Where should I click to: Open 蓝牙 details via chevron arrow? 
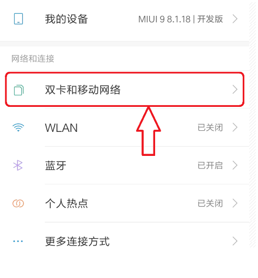coord(235,165)
